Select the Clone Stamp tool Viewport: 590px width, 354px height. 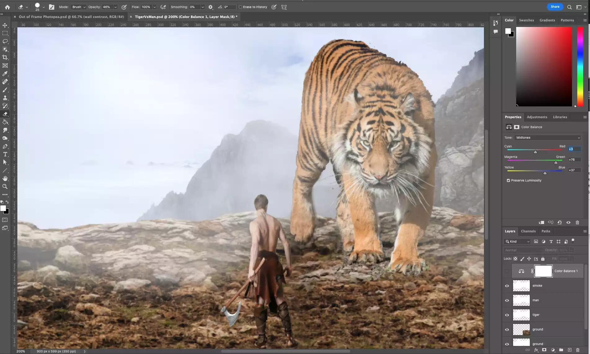coord(5,98)
